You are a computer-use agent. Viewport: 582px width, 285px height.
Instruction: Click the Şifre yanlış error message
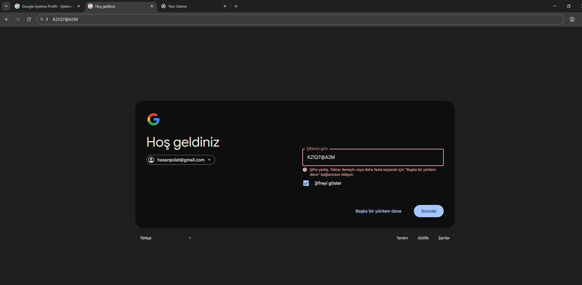tap(373, 172)
